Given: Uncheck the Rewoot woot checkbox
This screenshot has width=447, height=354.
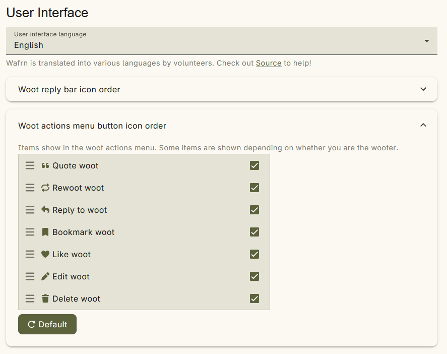Looking at the screenshot, I should pos(254,187).
